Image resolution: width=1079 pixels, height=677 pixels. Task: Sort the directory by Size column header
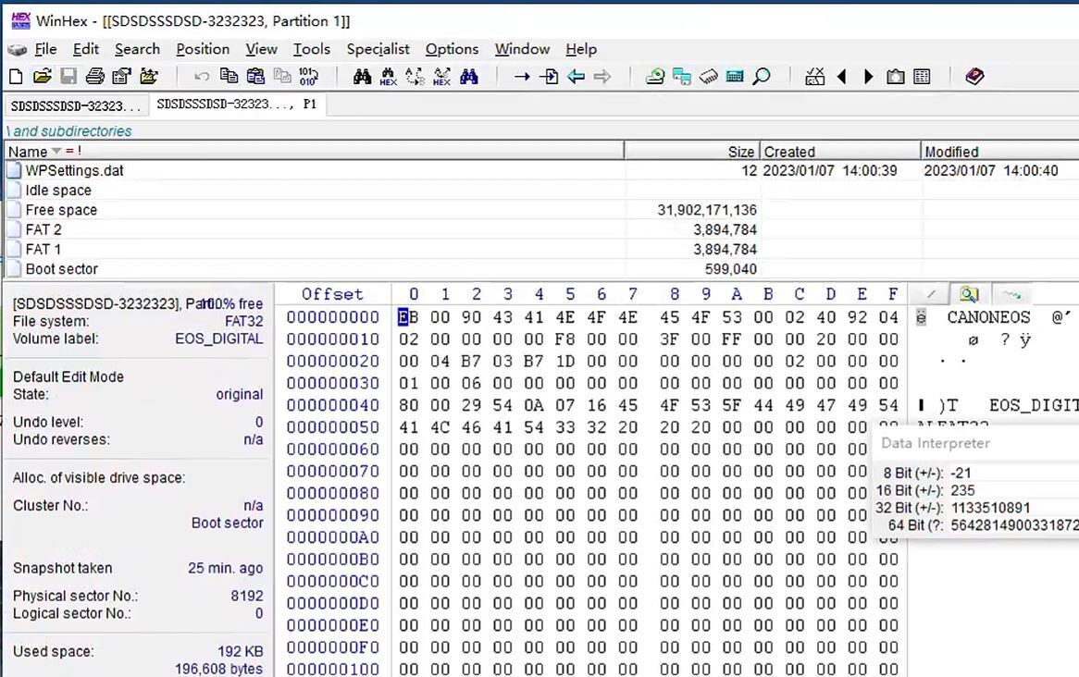(x=692, y=152)
